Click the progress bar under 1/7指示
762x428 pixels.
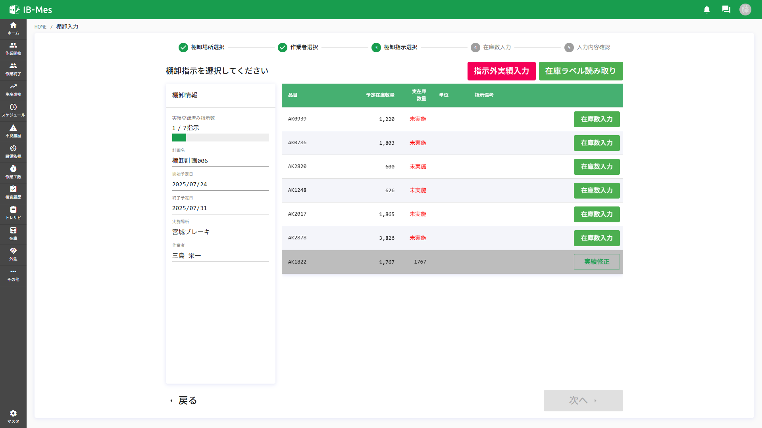(x=220, y=138)
